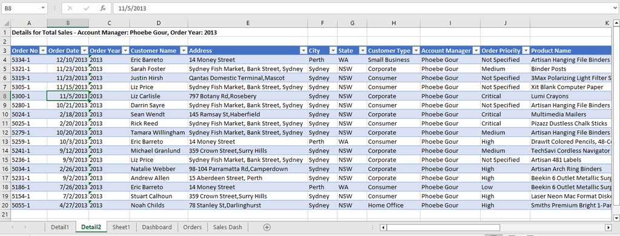
Task: Click customer type cell Home Office
Action: 394,205
